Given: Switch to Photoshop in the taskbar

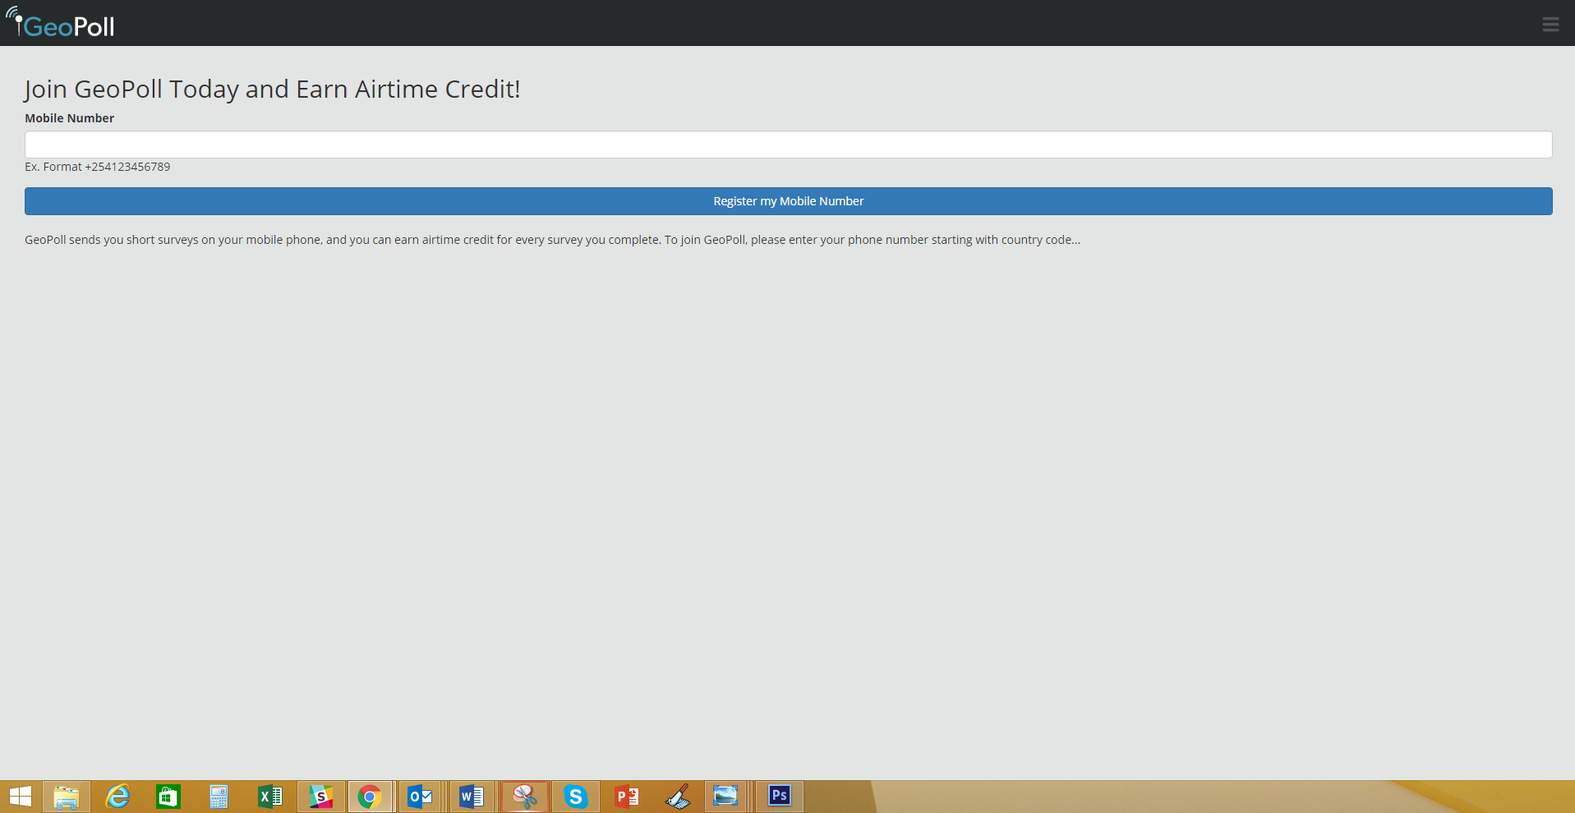Looking at the screenshot, I should [x=779, y=796].
